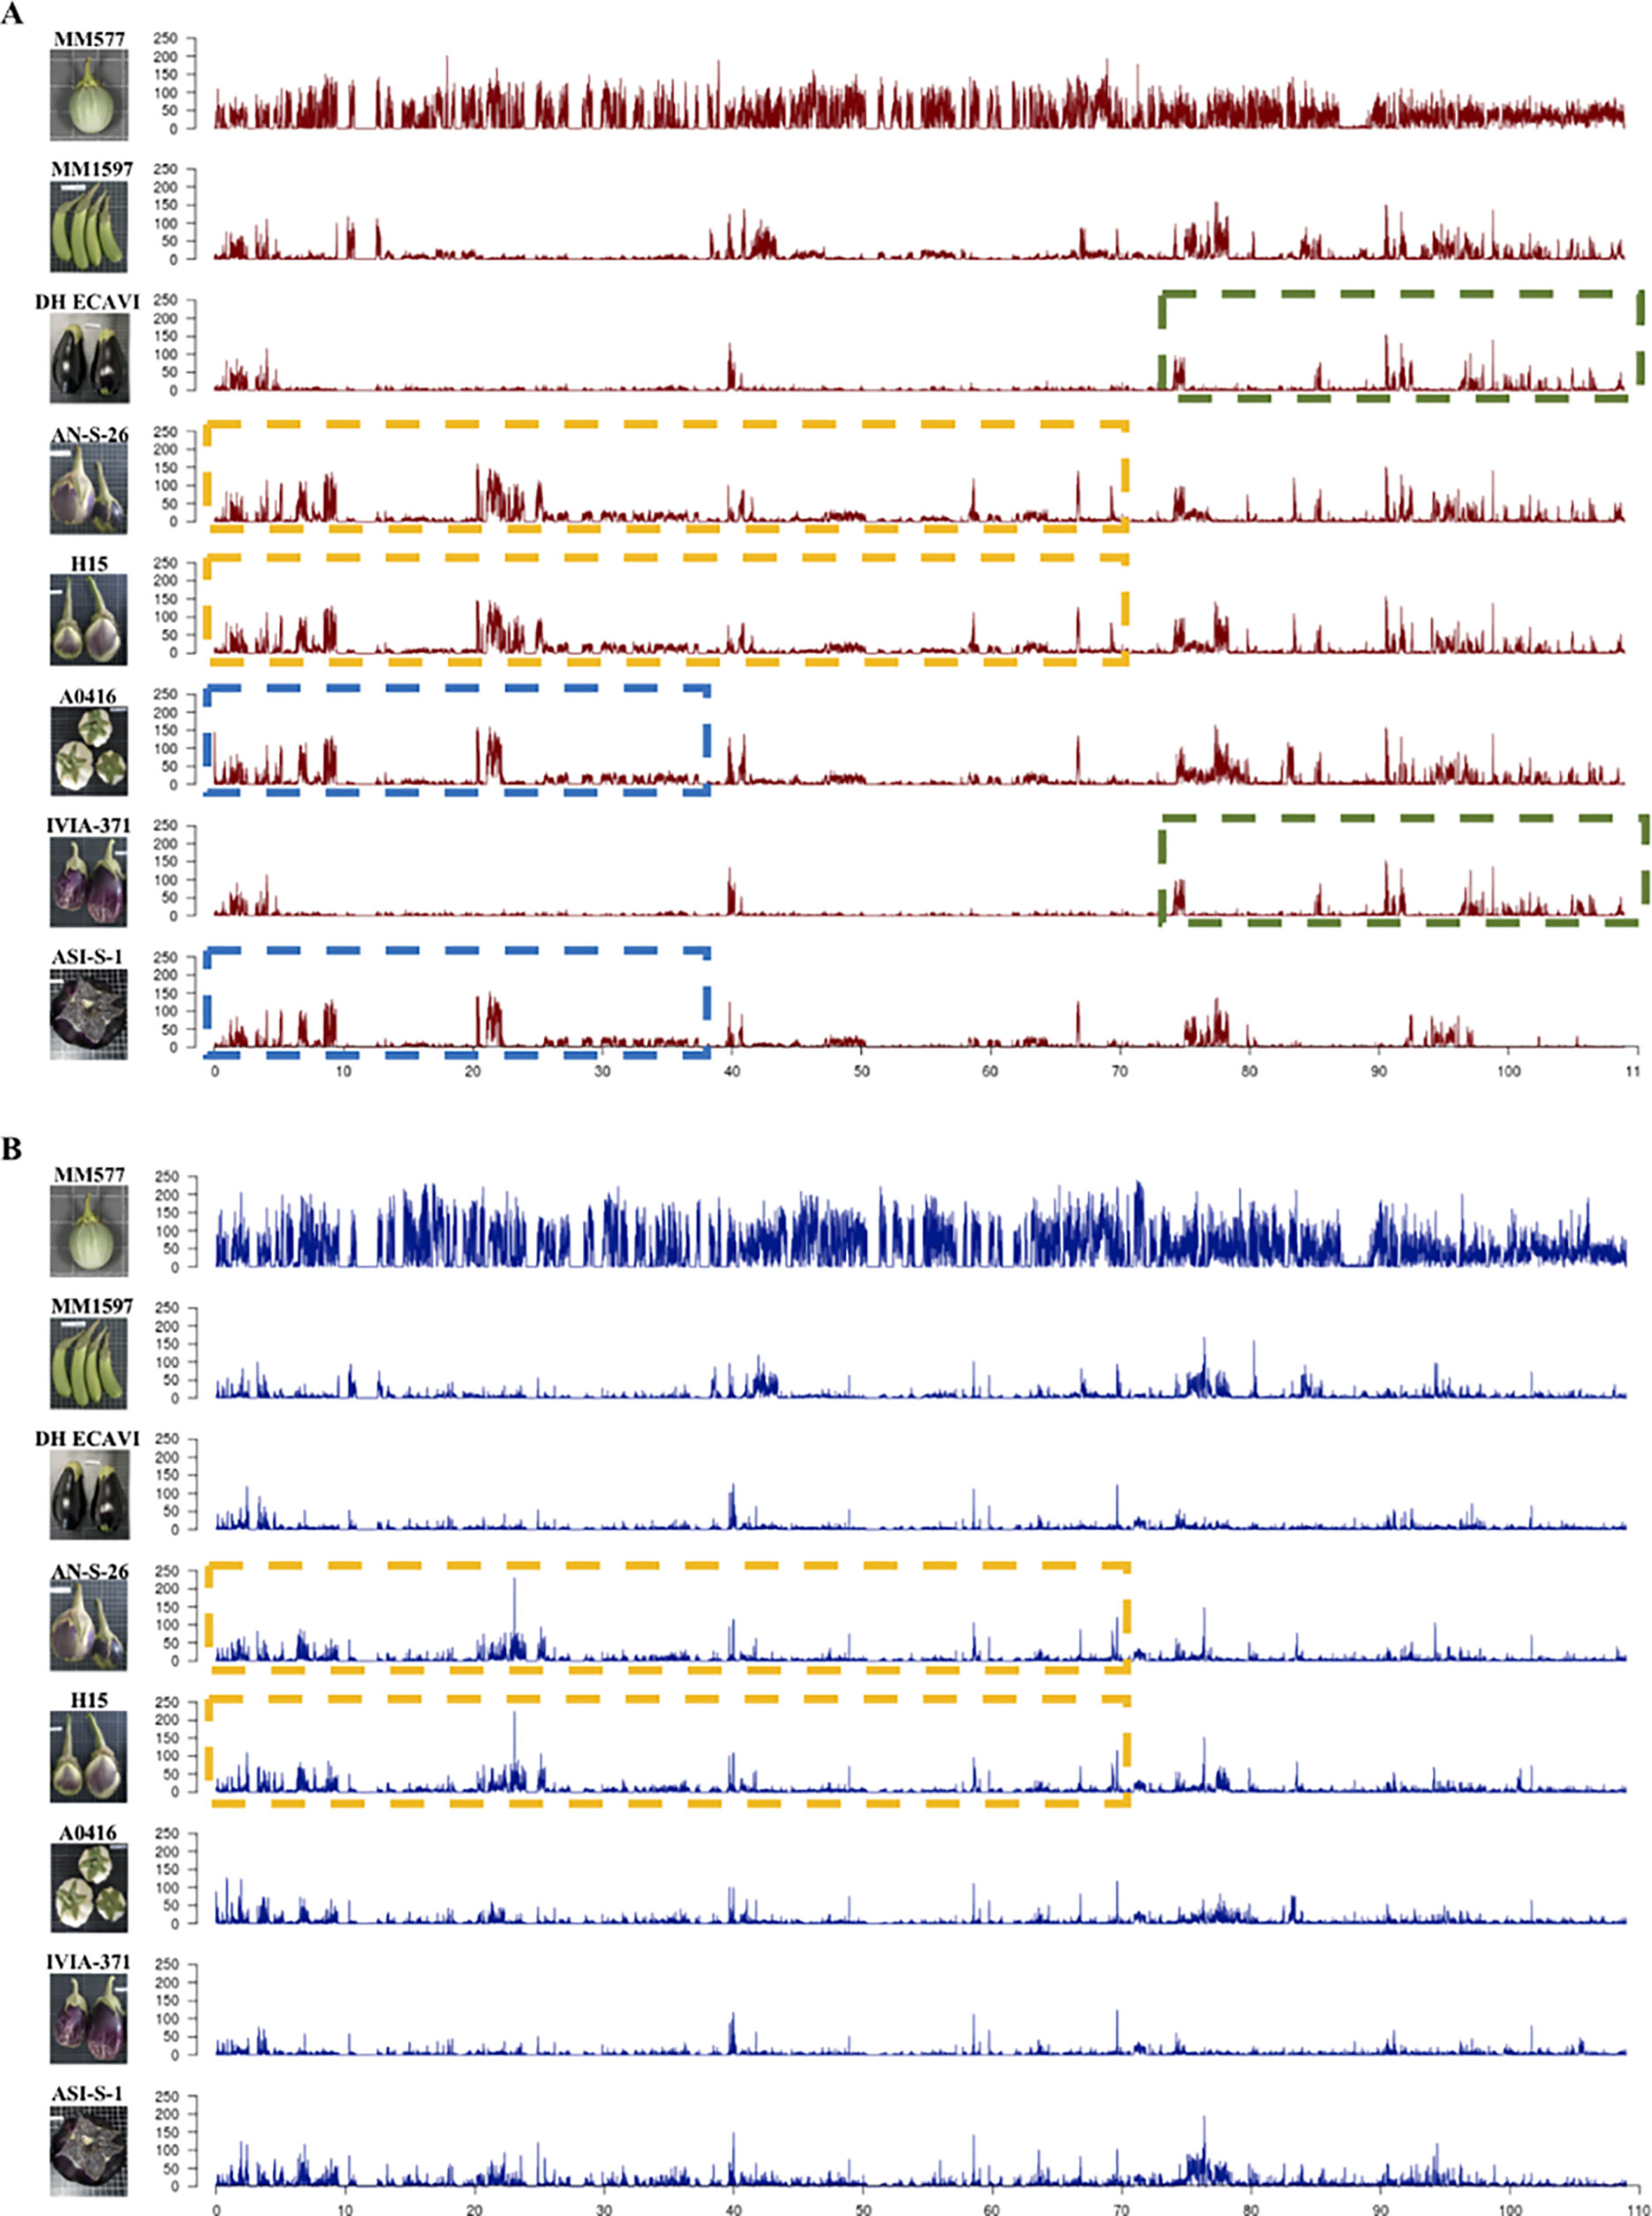This screenshot has height=2216, width=1652.
Task: Click the A0416 label in panel A
Action: 88,696
